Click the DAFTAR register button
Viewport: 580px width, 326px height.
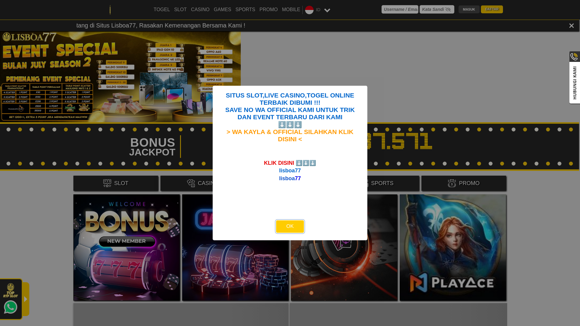[x=492, y=9]
